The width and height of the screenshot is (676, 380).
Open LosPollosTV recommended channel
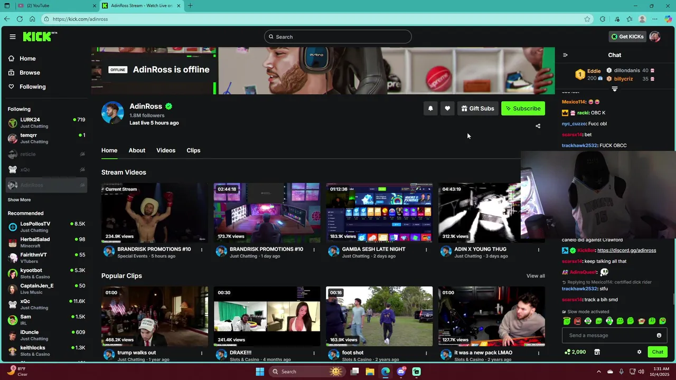pyautogui.click(x=46, y=227)
